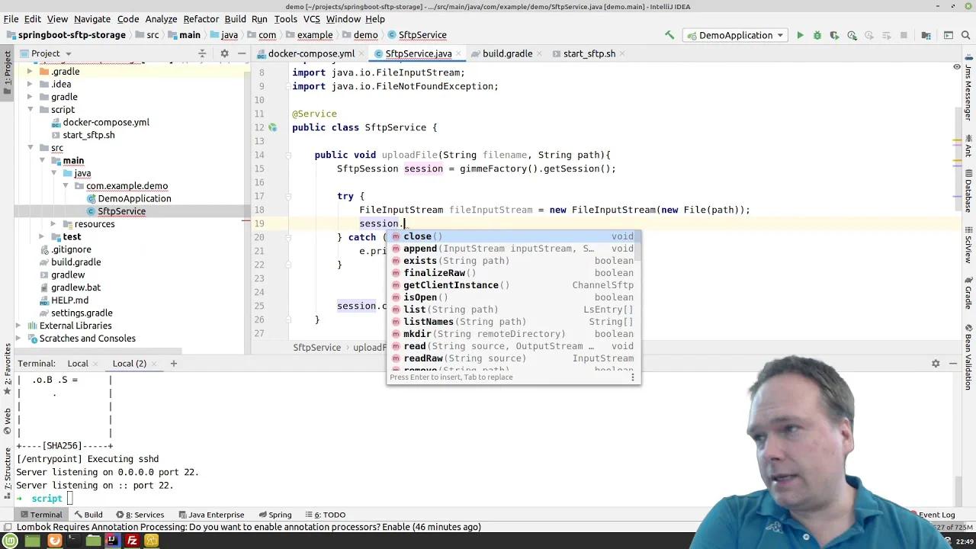Build project with the hammer icon
976x549 pixels.
669,35
